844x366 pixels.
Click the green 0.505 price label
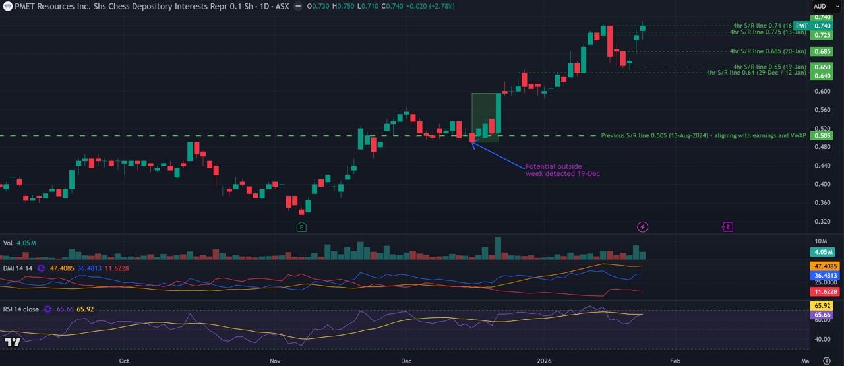(822, 136)
